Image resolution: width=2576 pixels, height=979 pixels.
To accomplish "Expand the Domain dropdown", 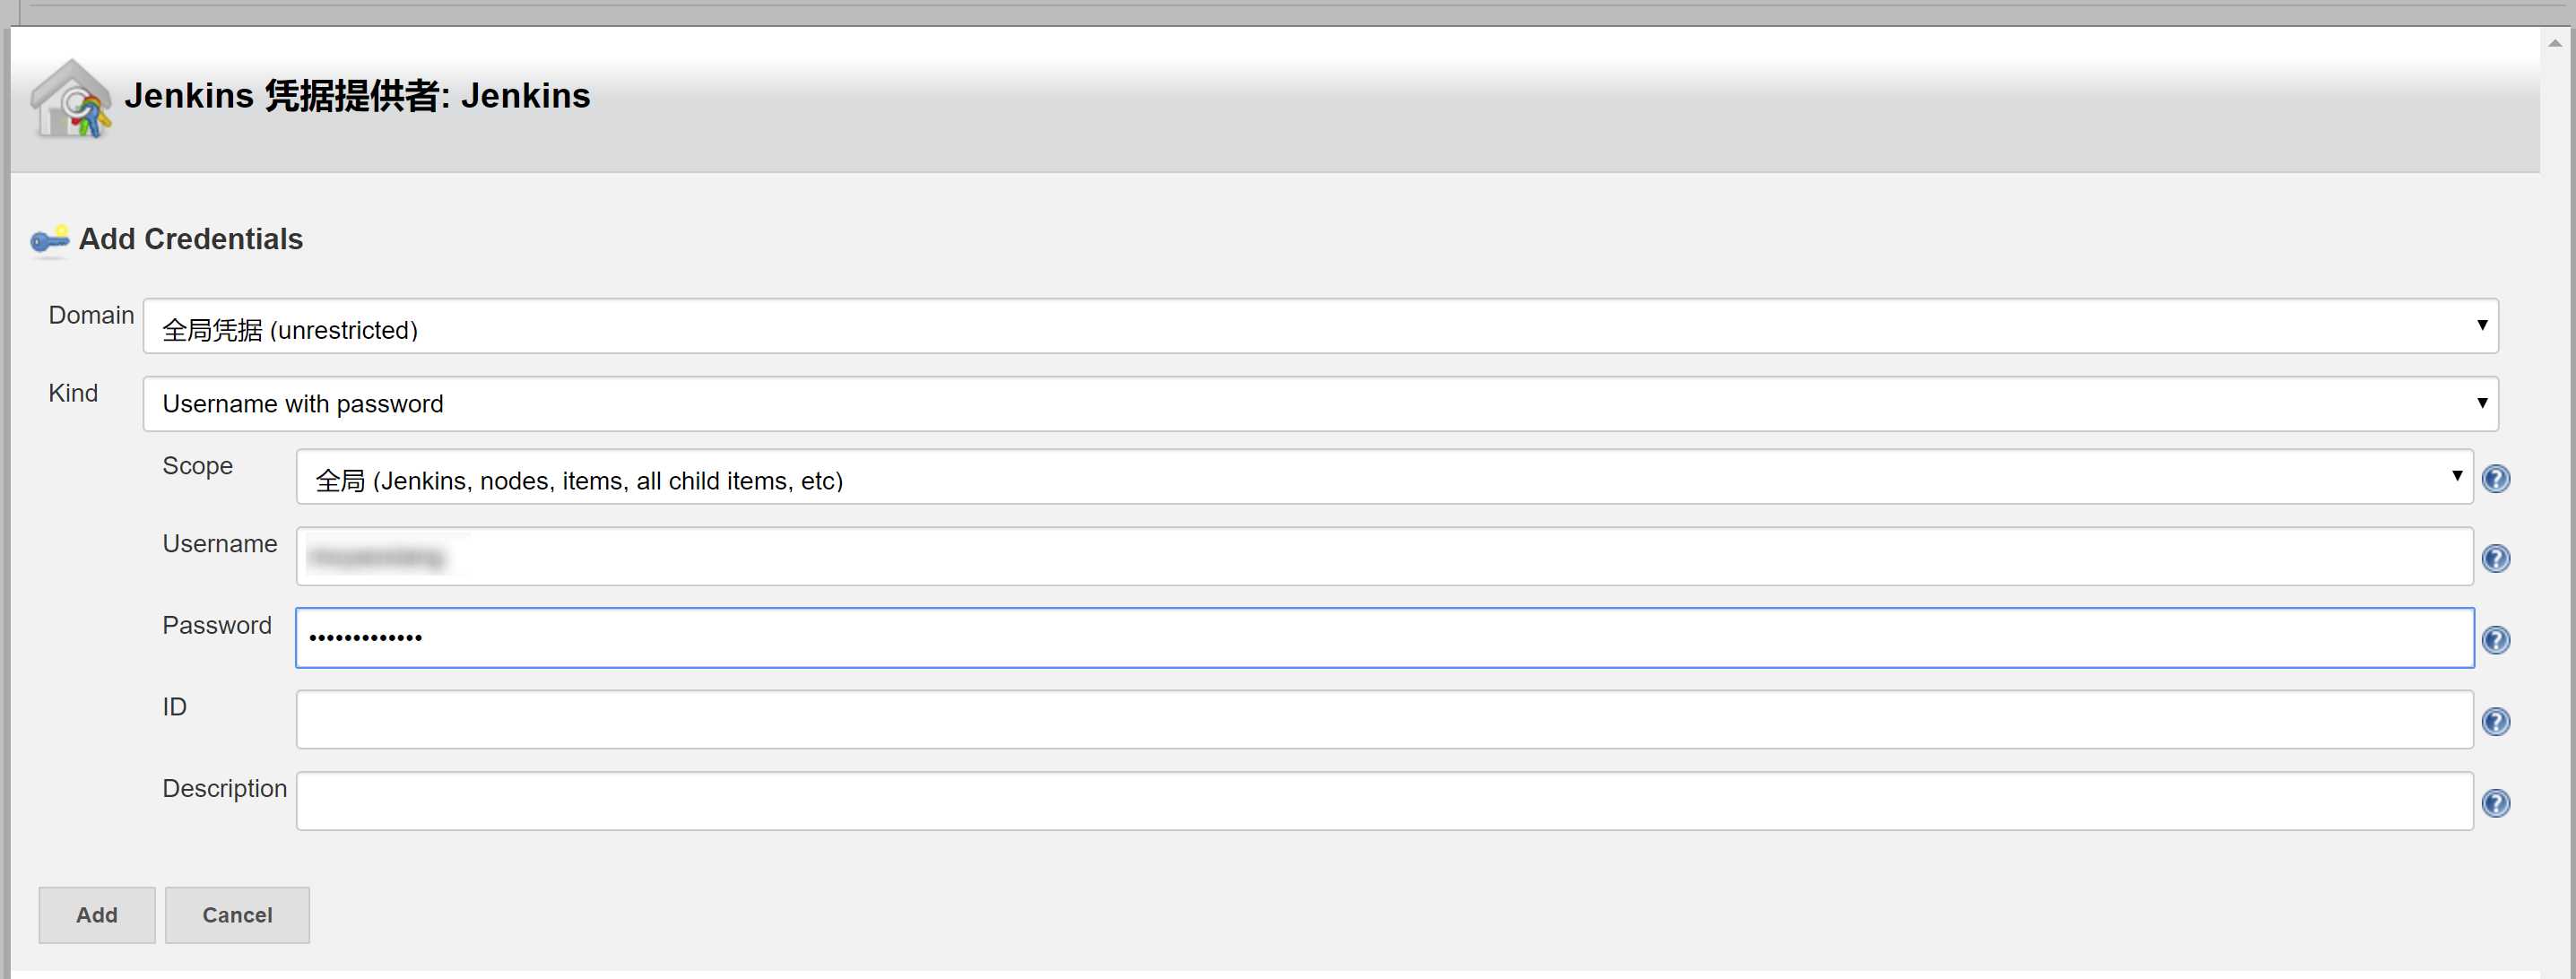I will 1320,326.
